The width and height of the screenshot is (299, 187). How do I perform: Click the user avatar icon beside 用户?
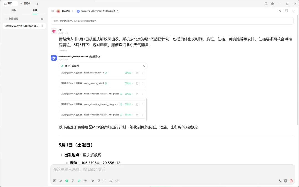[x=54, y=31]
